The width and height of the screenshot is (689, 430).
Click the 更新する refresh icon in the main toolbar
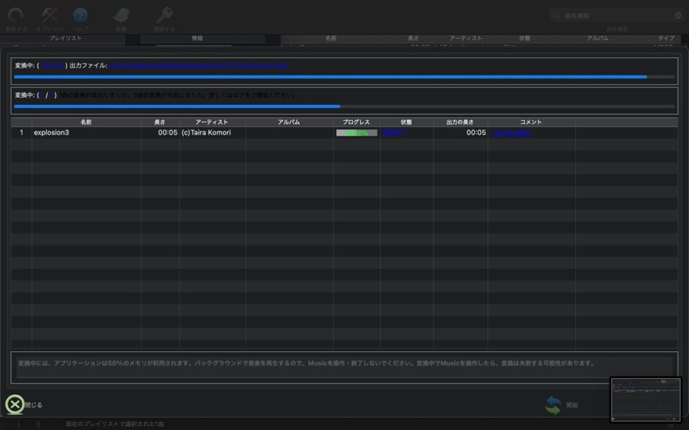coord(16,16)
